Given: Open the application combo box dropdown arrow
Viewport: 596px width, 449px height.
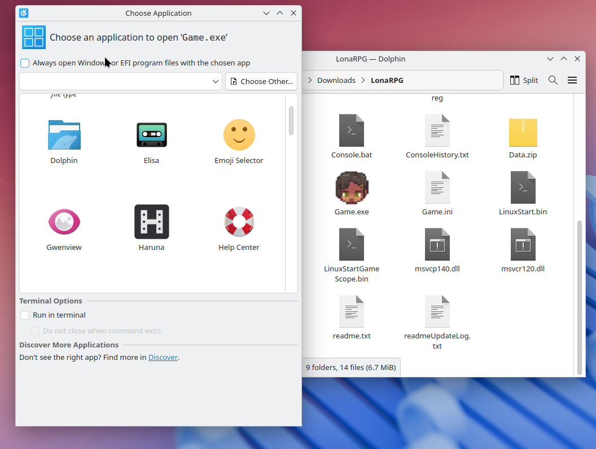Looking at the screenshot, I should 216,81.
